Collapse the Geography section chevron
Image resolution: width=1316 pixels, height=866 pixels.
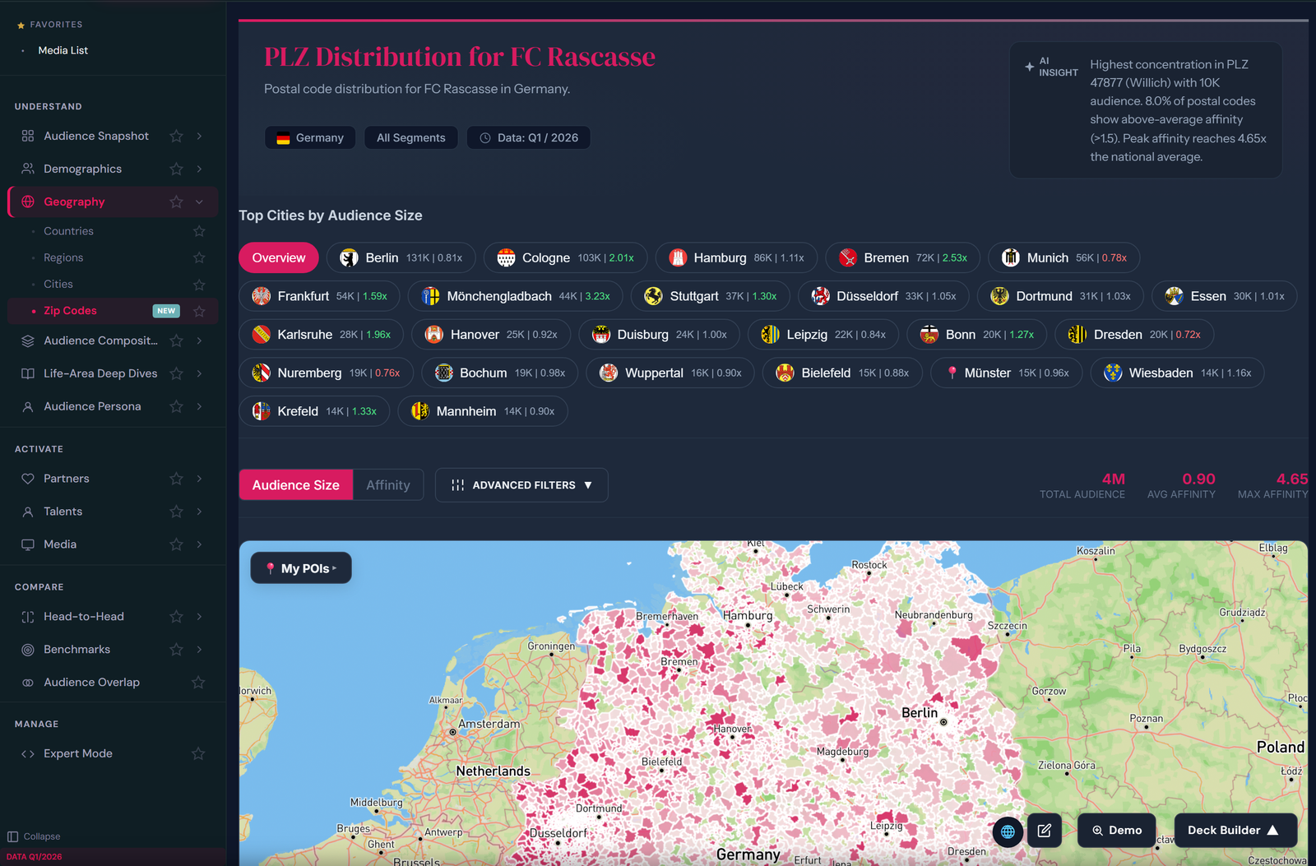tap(199, 201)
